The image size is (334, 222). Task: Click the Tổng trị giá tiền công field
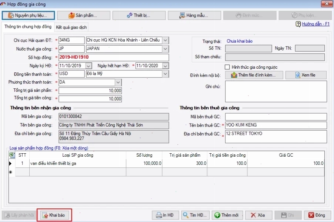click(x=90, y=99)
